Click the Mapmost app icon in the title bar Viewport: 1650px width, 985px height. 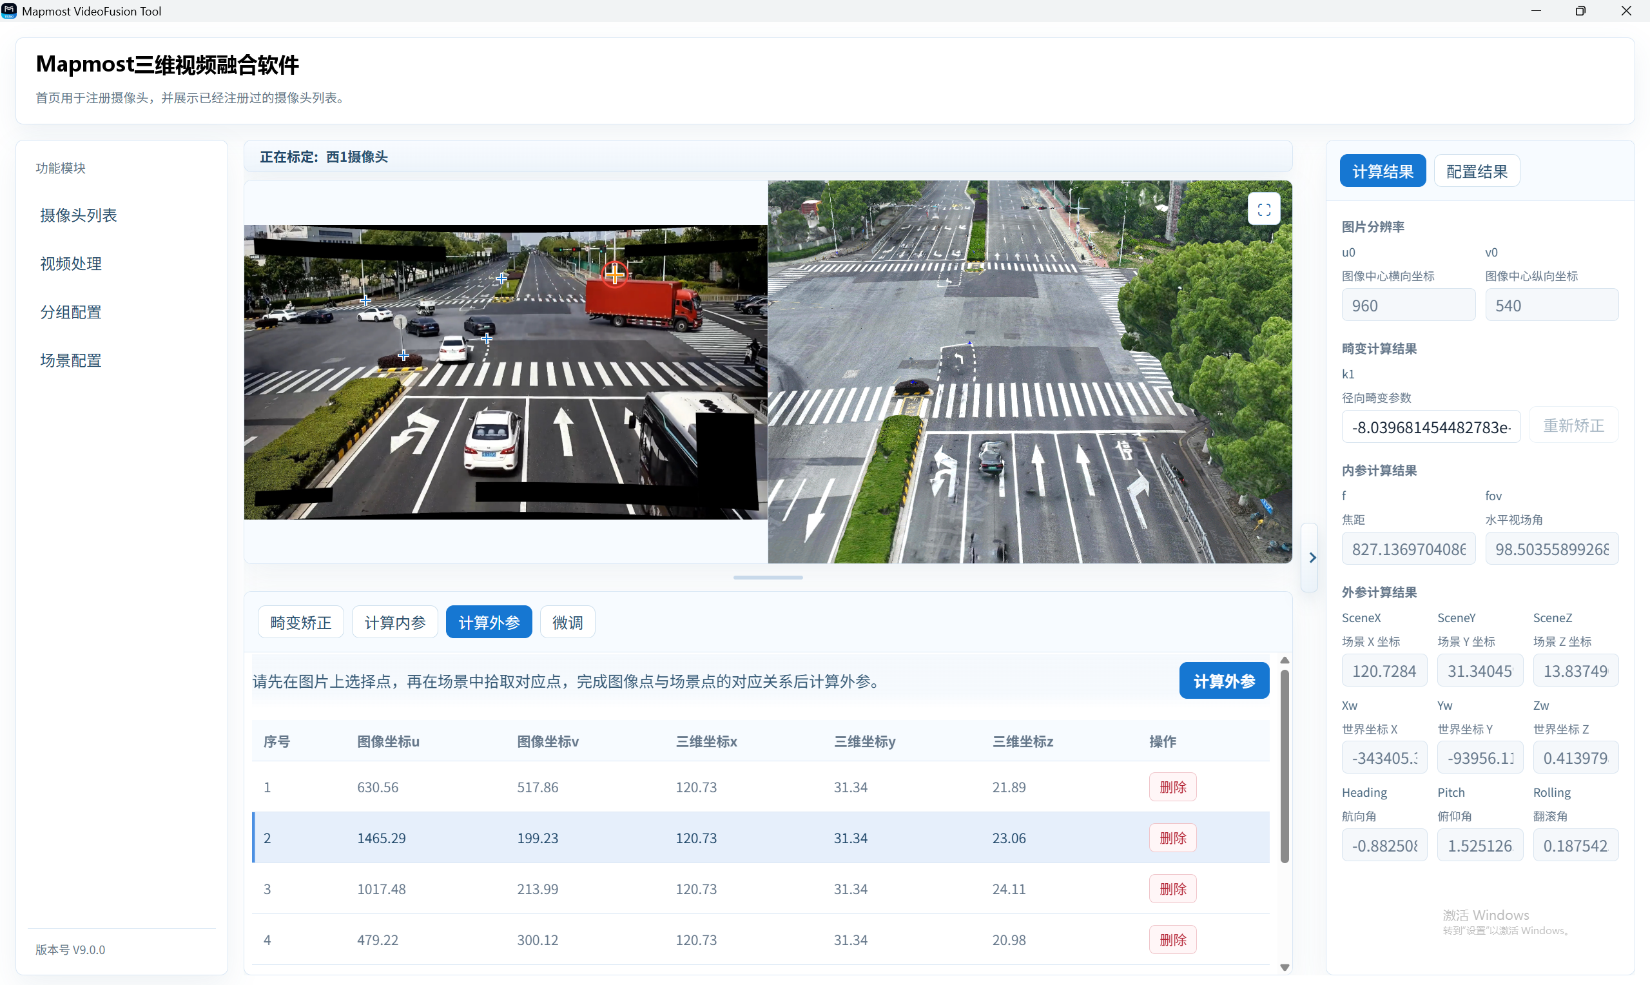click(9, 10)
